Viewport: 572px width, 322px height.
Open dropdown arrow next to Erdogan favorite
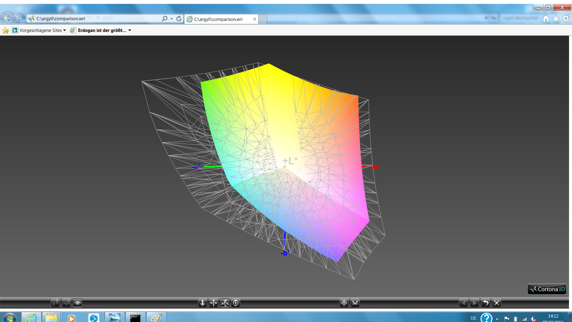pyautogui.click(x=130, y=30)
